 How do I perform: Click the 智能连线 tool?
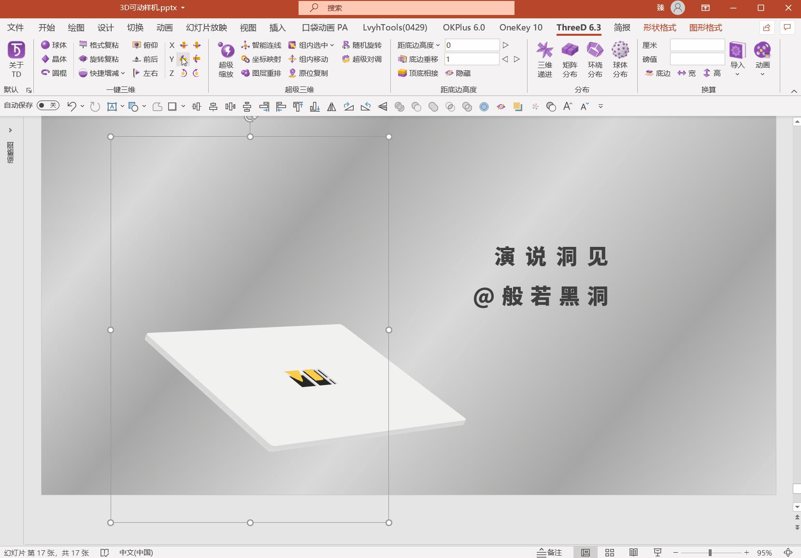tap(261, 45)
